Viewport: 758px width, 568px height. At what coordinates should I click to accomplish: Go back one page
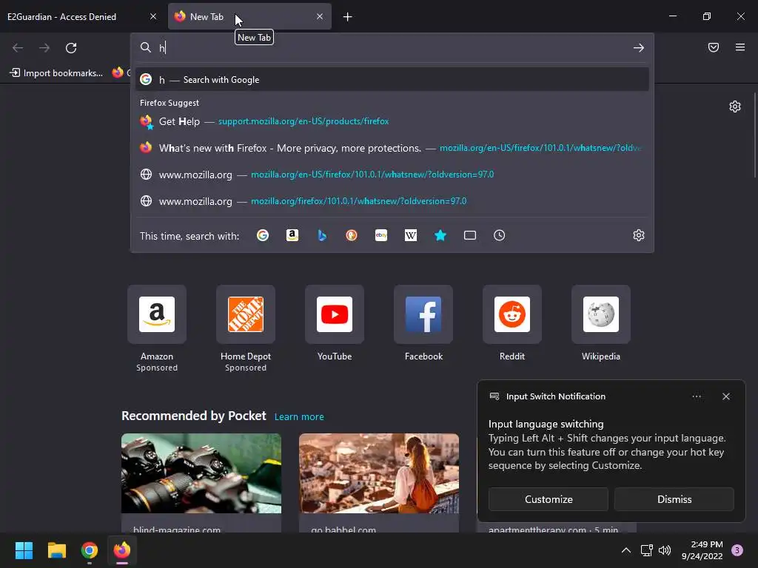pos(18,48)
